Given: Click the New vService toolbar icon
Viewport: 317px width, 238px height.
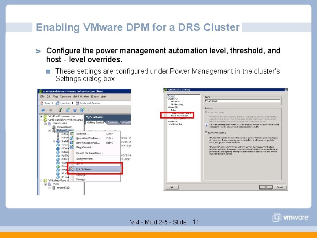Looking at the screenshot, I should [x=82, y=110].
